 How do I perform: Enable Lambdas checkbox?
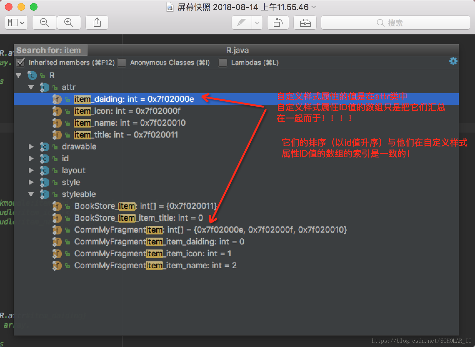223,63
